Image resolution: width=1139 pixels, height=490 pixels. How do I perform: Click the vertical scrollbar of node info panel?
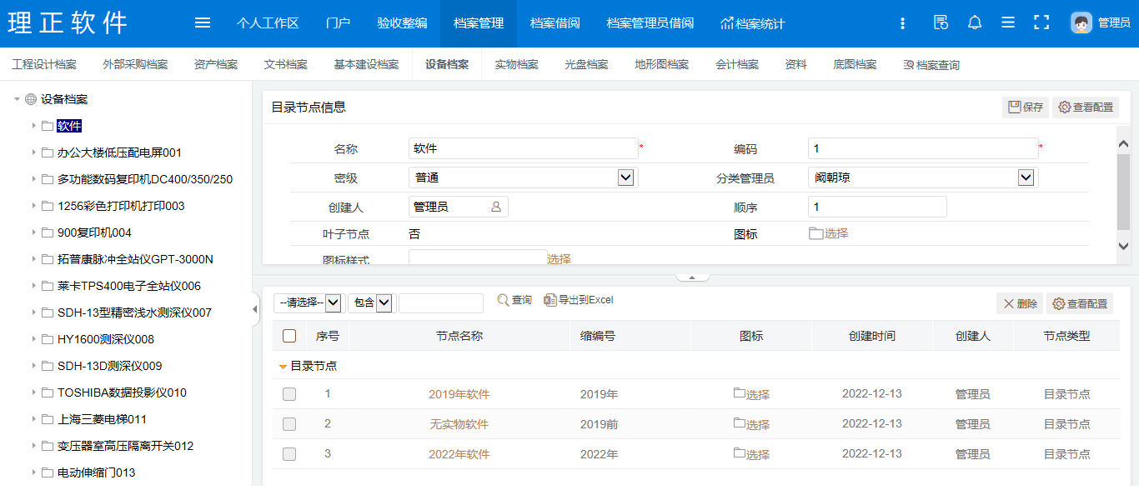(x=1123, y=192)
